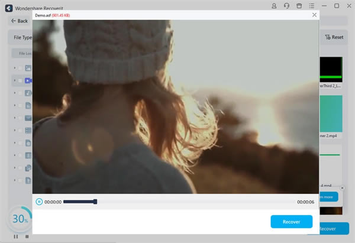The width and height of the screenshot is (355, 243).
Task: Check the Audio category checkbox
Action: click(x=20, y=93)
